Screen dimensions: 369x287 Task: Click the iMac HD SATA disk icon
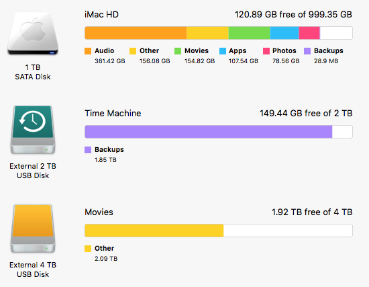tap(33, 33)
